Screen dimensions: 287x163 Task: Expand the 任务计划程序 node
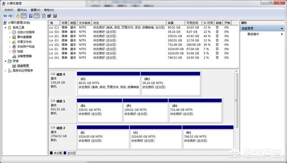point(10,32)
